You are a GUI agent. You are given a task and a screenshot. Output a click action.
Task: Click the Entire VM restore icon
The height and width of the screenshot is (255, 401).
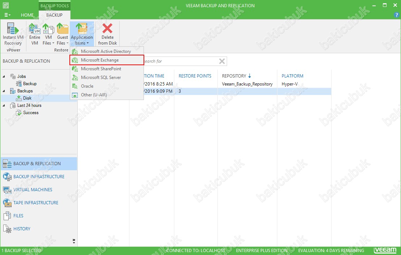[x=34, y=28]
